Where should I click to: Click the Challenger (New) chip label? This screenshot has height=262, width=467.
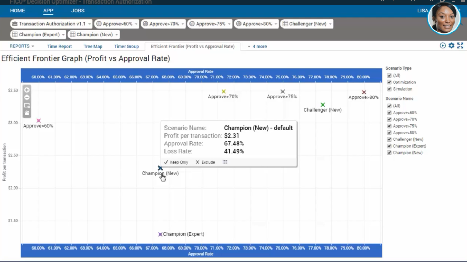pyautogui.click(x=308, y=24)
